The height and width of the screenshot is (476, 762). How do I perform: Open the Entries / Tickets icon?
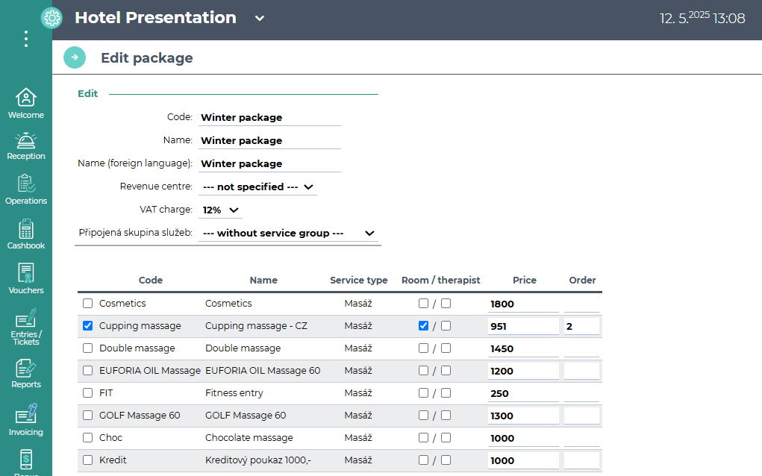pos(26,319)
